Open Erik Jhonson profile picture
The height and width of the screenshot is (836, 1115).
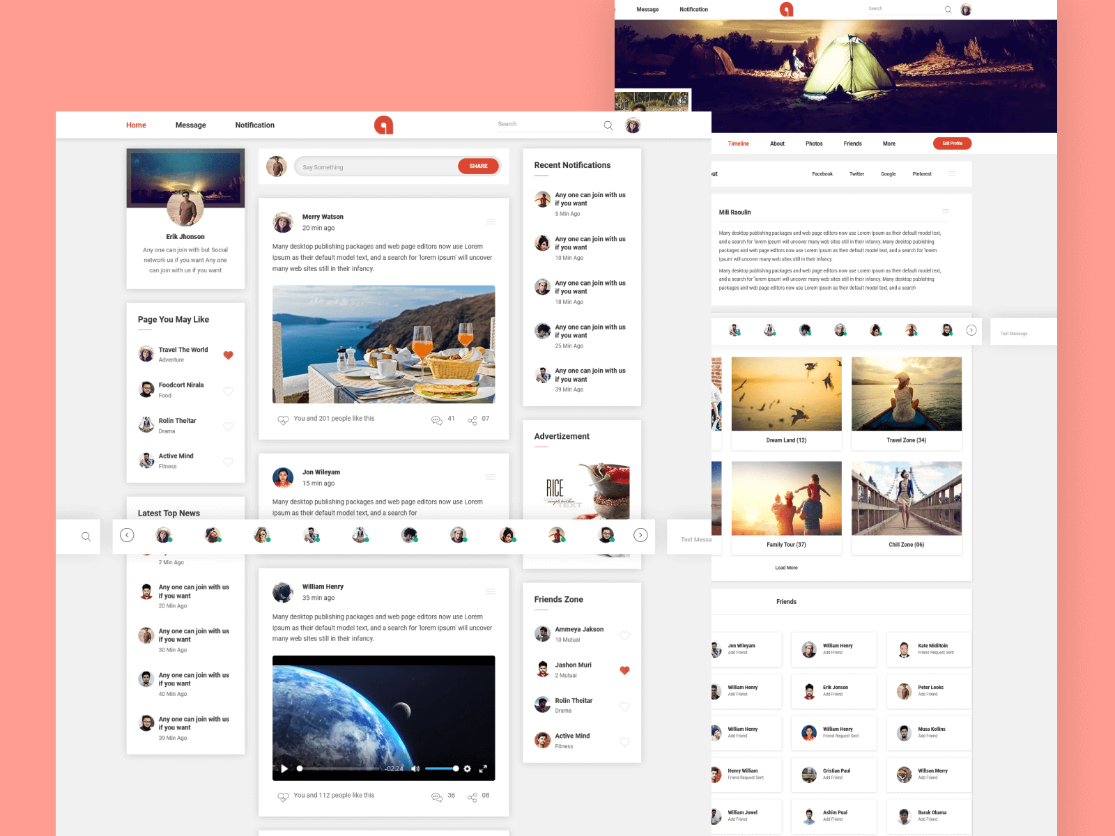tap(185, 208)
